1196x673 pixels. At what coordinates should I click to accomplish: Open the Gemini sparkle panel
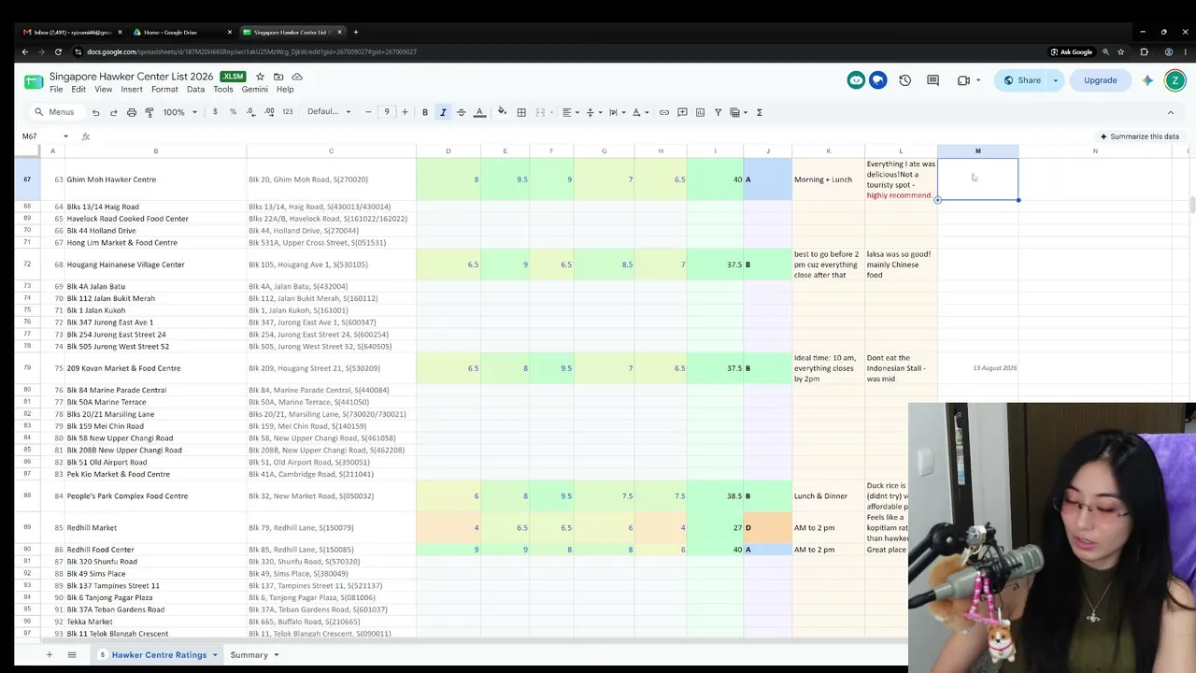point(1147,80)
